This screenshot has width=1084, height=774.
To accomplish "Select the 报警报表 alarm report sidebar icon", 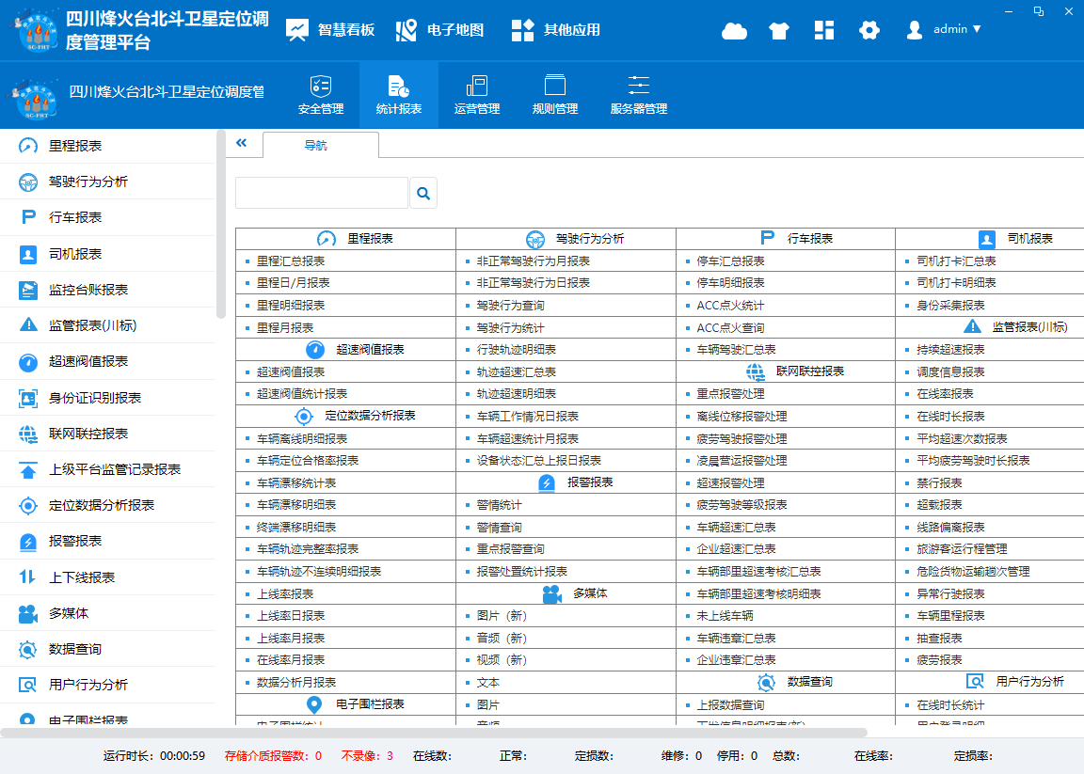I will coord(26,542).
